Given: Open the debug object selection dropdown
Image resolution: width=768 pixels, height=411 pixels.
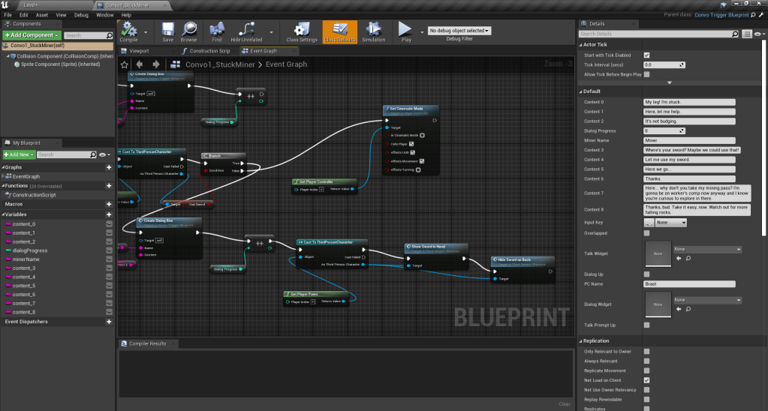Looking at the screenshot, I should [459, 31].
